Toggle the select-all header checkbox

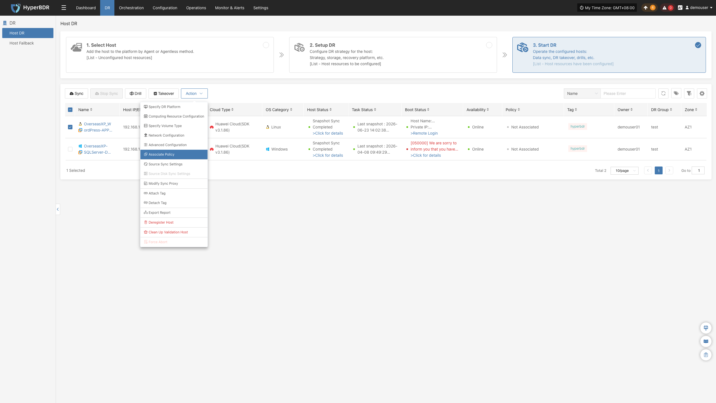70,110
